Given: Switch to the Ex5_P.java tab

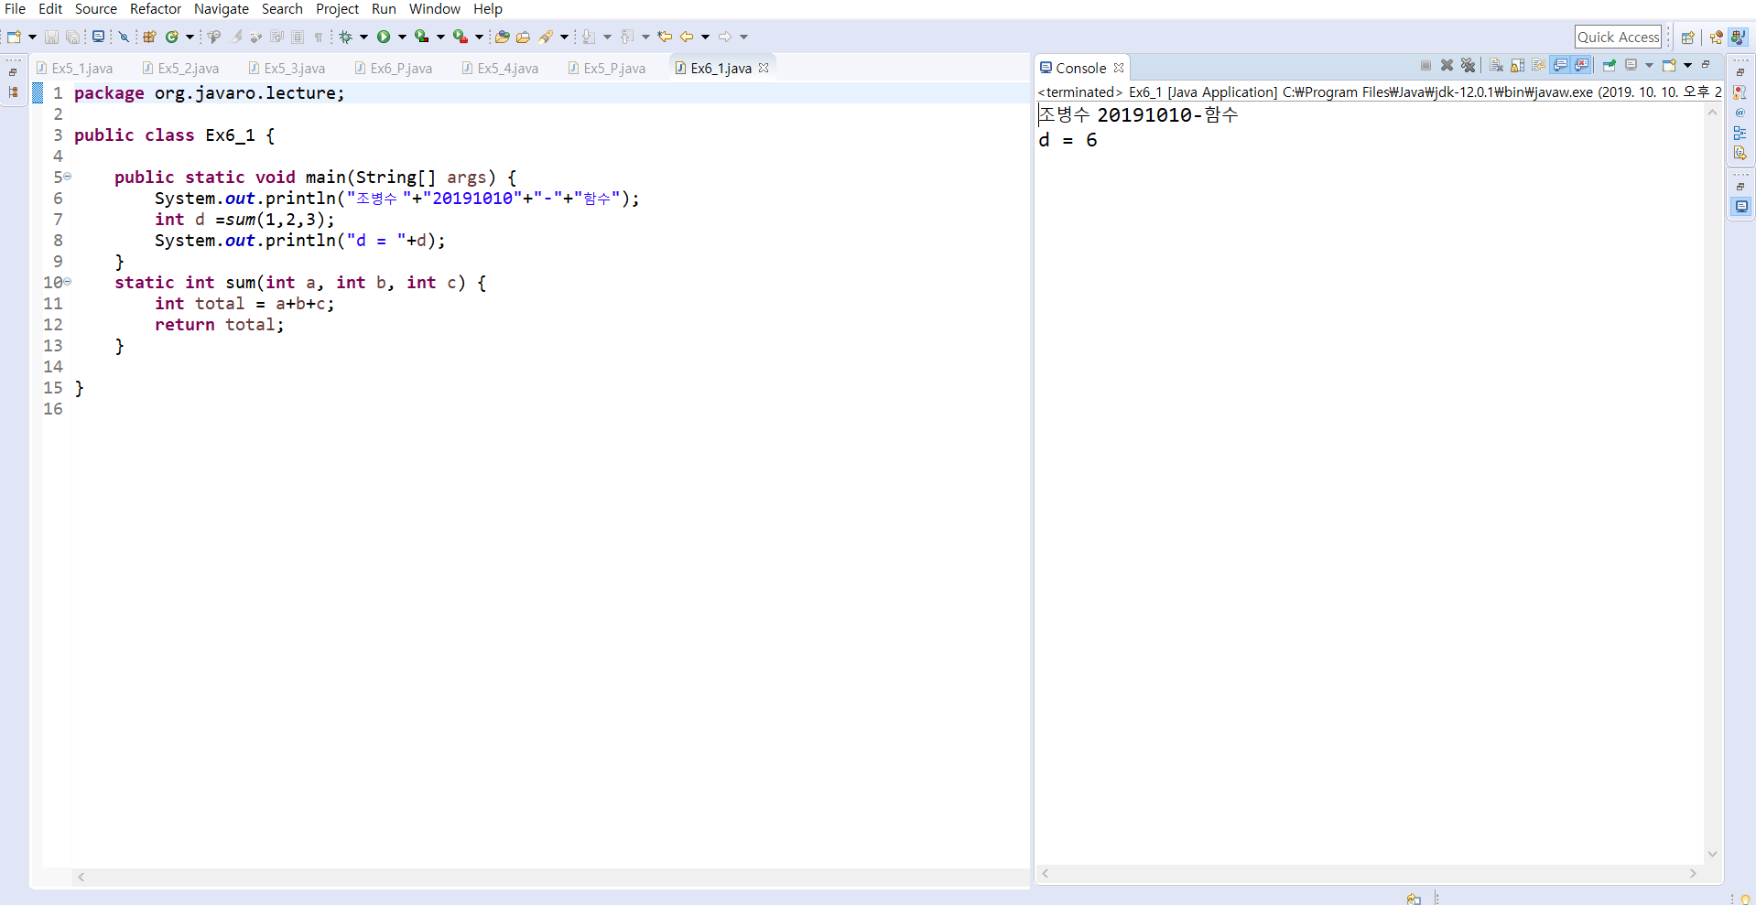Looking at the screenshot, I should (606, 69).
